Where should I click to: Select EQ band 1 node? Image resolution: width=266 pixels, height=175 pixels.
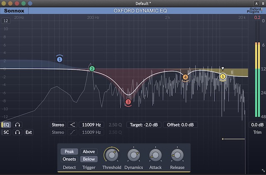[x=60, y=60]
